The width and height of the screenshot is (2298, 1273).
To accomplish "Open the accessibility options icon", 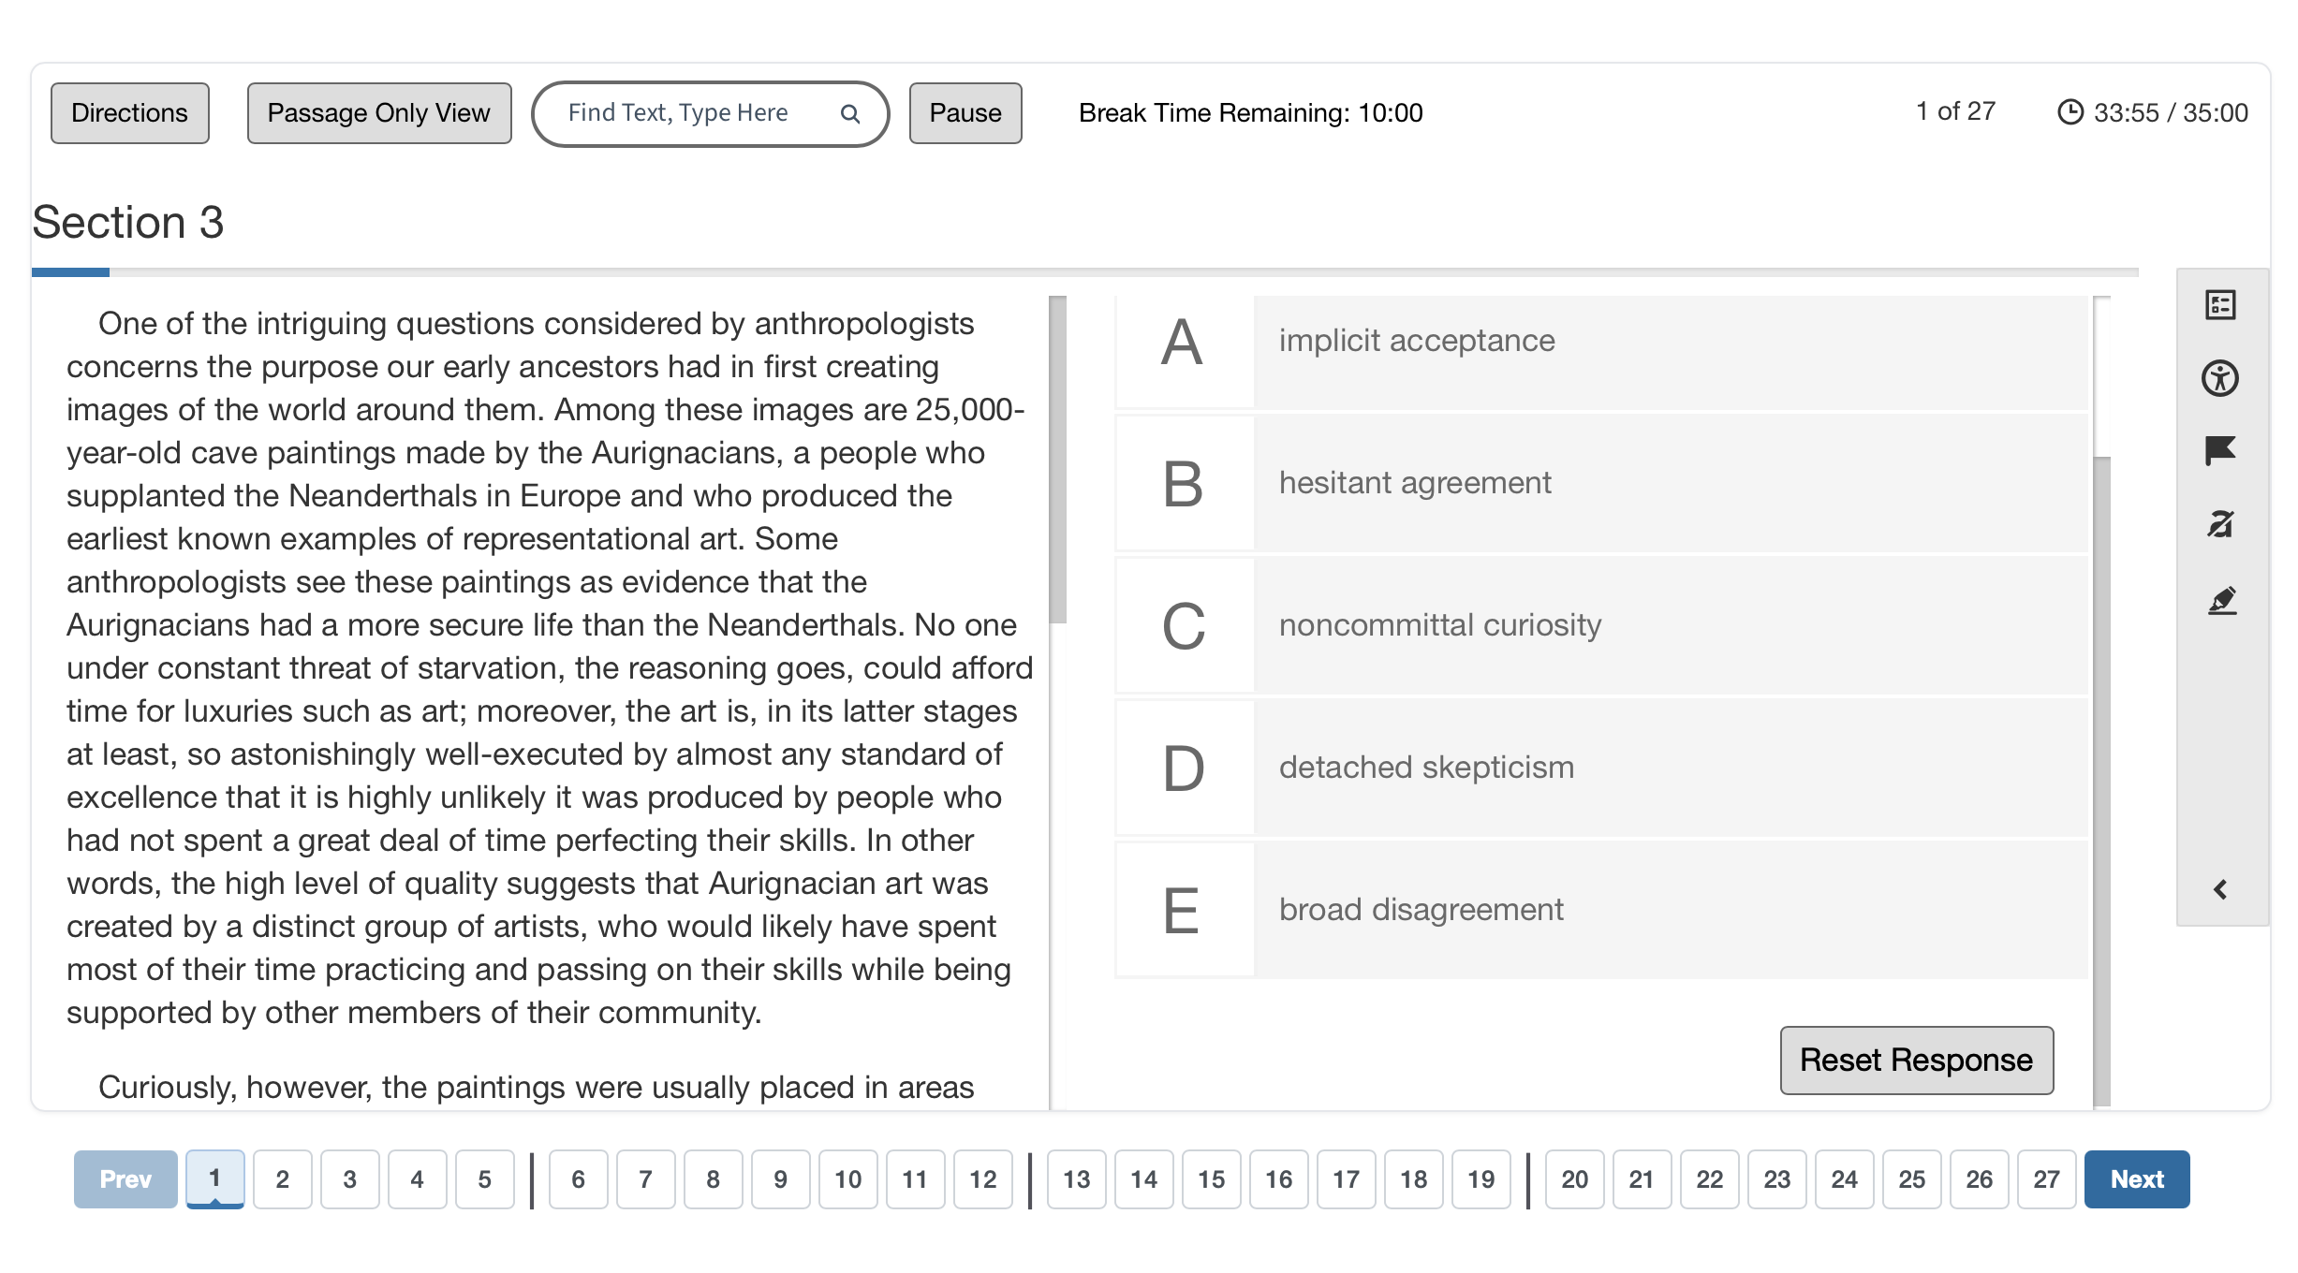I will point(2220,378).
